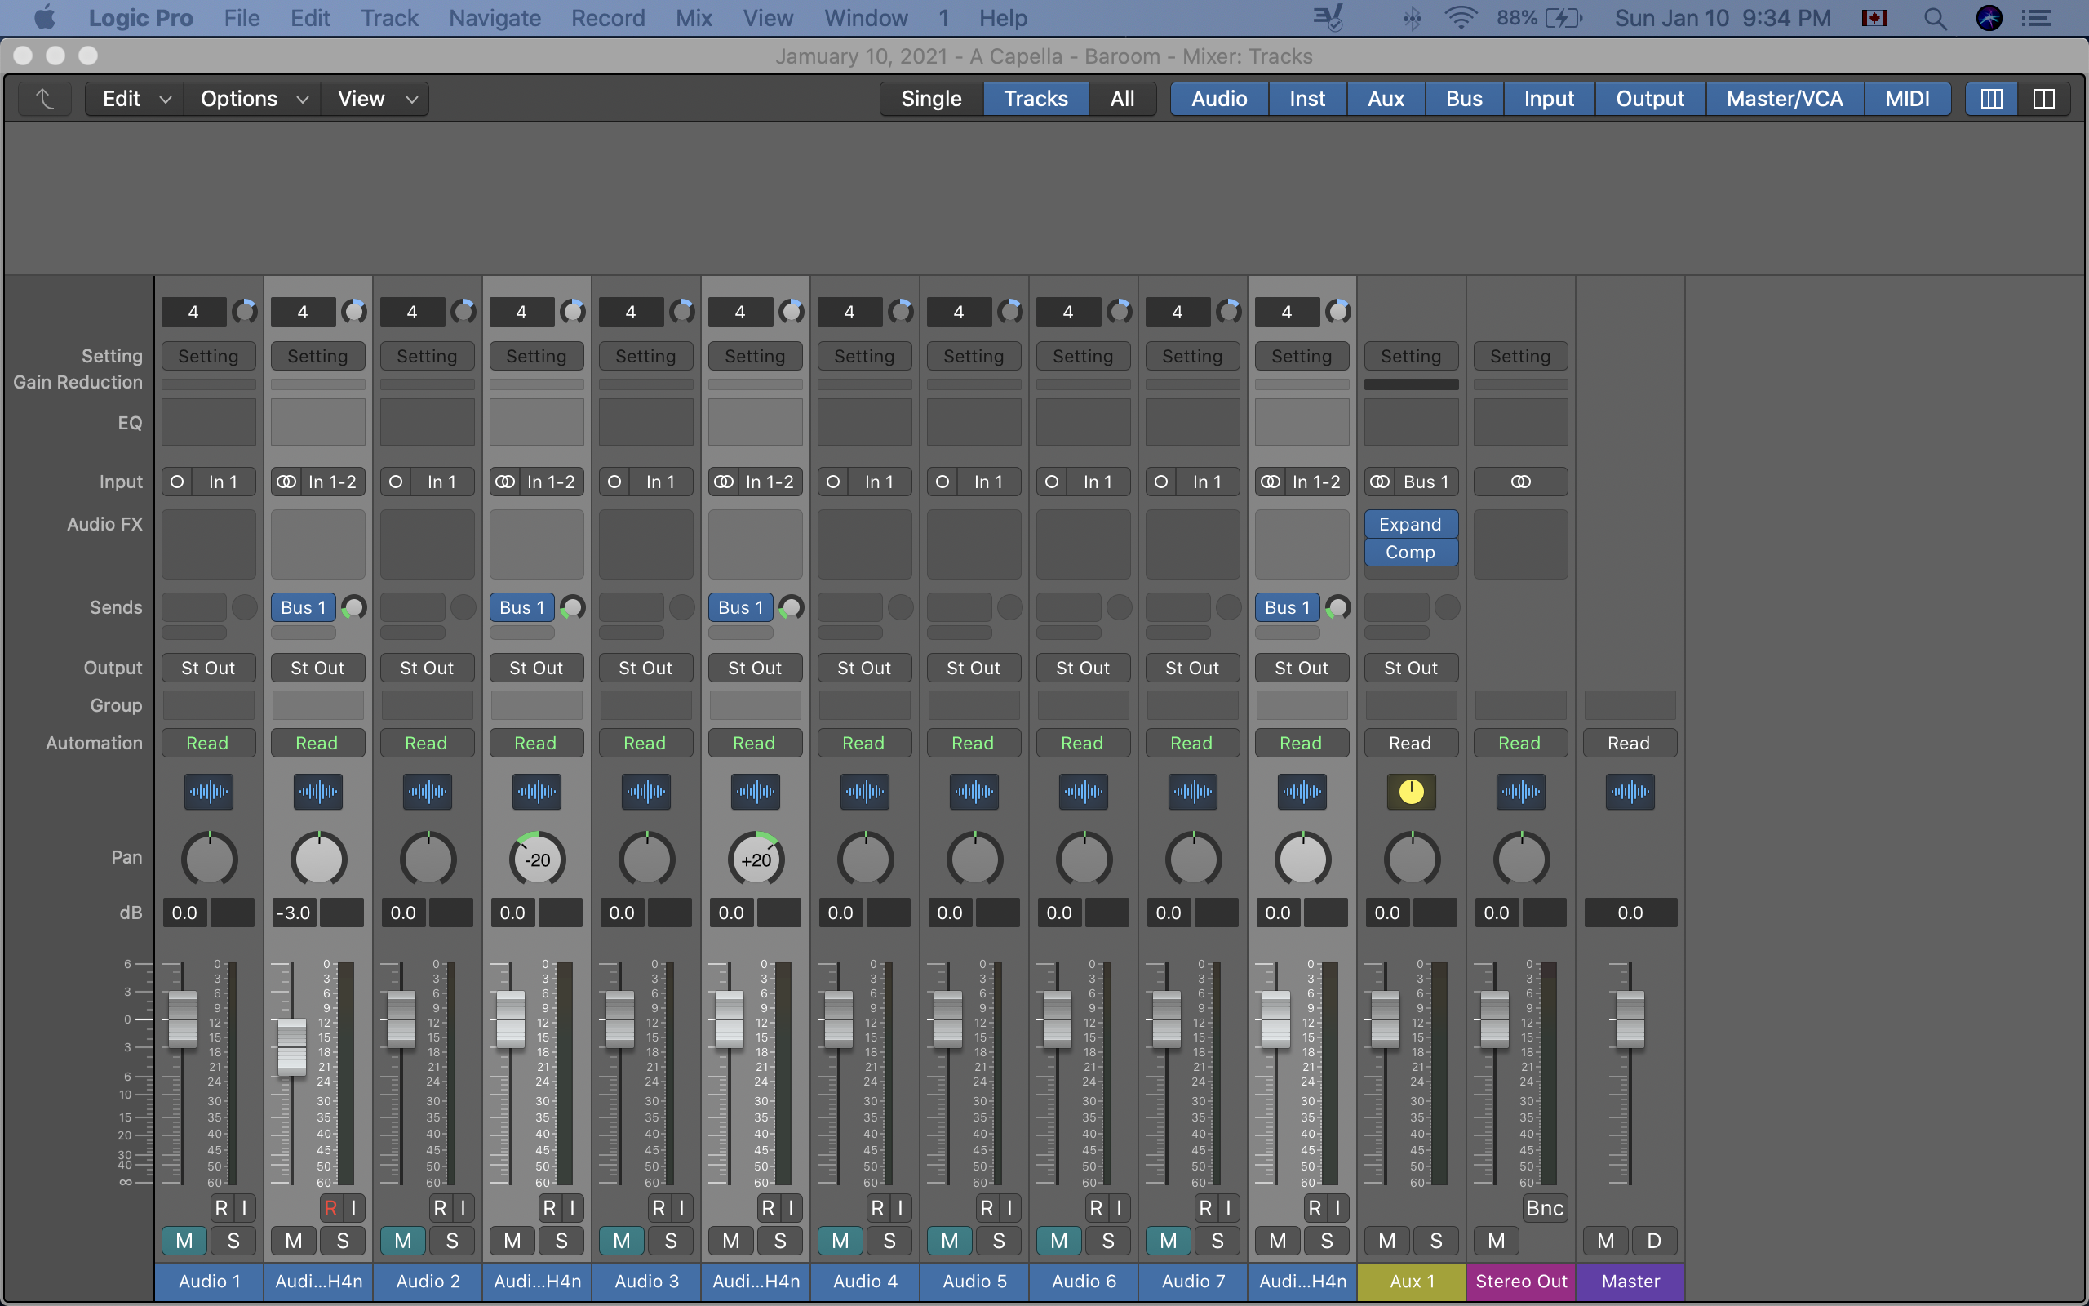Click the Siri icon in menu bar
The width and height of the screenshot is (2089, 1306).
point(1989,18)
